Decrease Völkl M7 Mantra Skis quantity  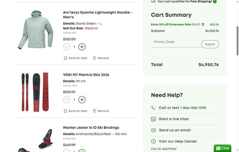[66, 100]
